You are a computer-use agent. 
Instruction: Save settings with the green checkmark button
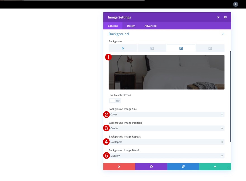pos(215,166)
